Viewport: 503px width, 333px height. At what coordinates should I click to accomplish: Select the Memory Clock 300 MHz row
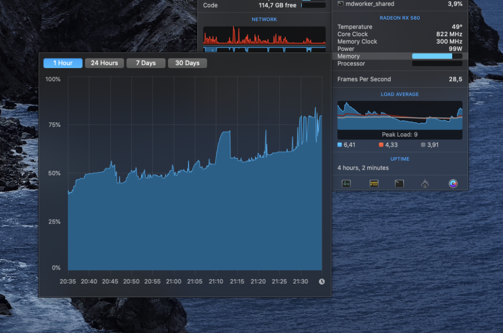click(400, 41)
